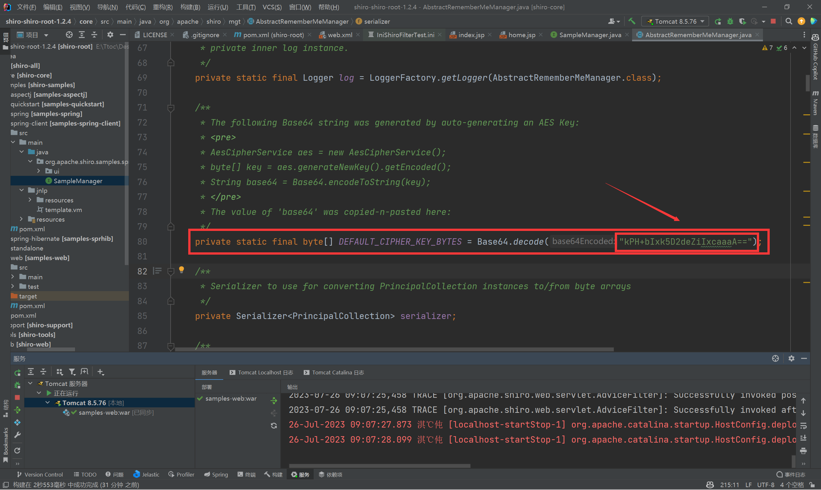Click the orange IDE update arrow icon
Viewport: 821px width, 490px height.
coord(801,21)
